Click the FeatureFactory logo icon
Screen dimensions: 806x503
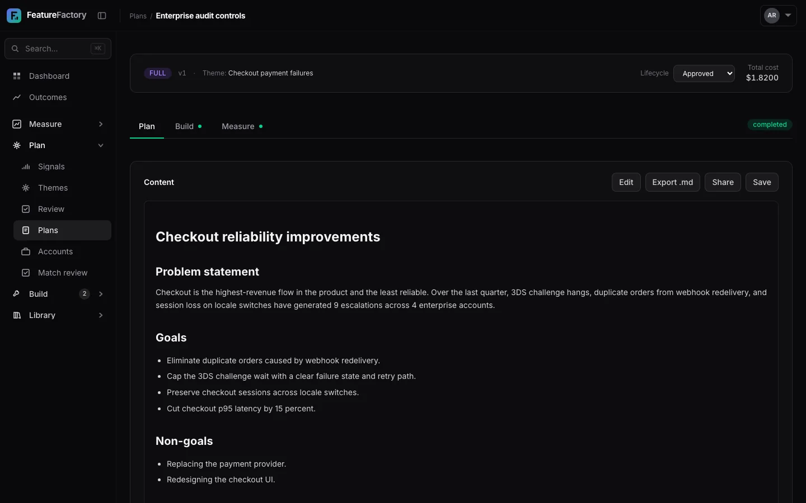coord(14,16)
